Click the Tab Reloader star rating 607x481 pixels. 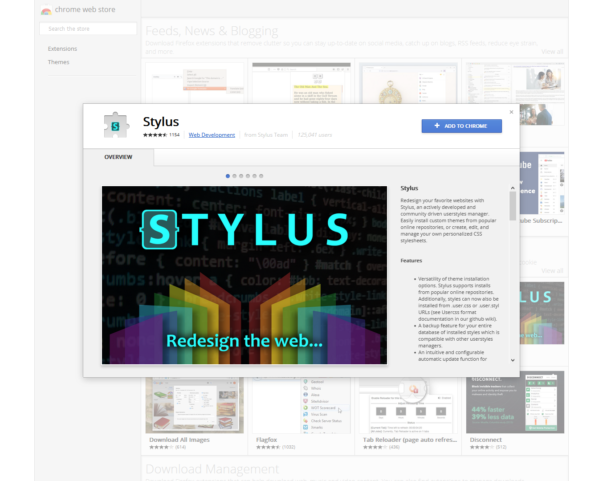point(375,447)
